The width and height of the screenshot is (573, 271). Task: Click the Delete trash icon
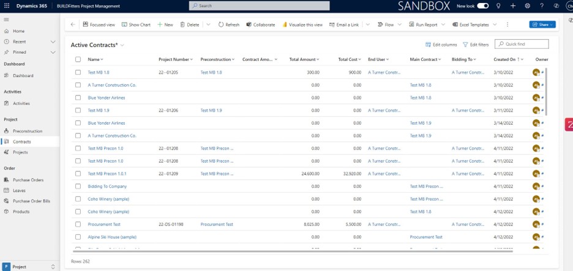coord(182,24)
